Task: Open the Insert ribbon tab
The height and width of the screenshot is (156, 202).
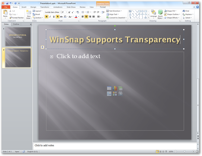Action: [24, 7]
